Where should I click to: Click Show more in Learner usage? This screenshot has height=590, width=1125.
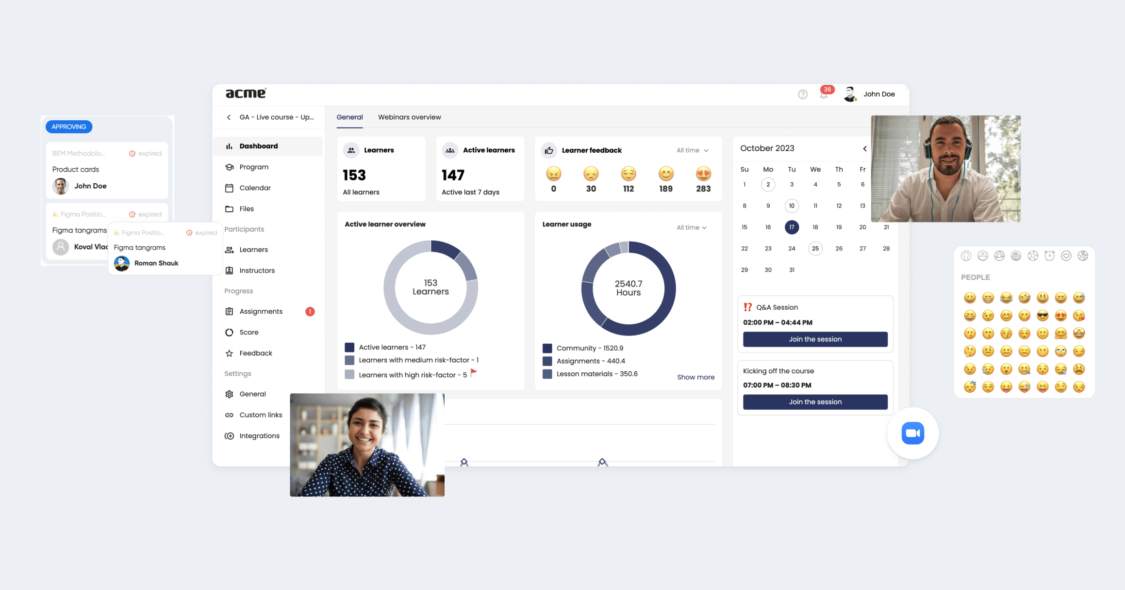(695, 377)
